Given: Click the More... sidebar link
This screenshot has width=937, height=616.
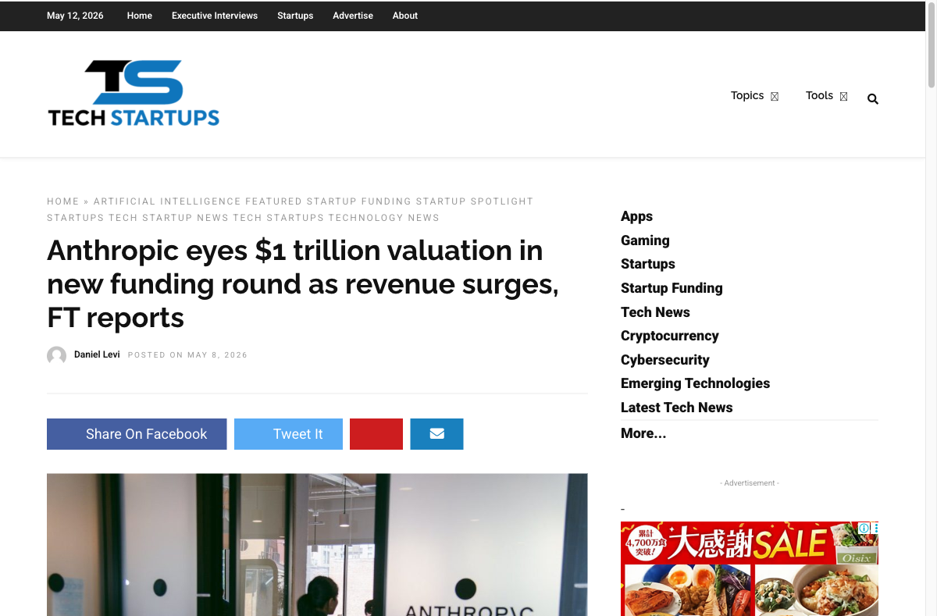Looking at the screenshot, I should 643,433.
